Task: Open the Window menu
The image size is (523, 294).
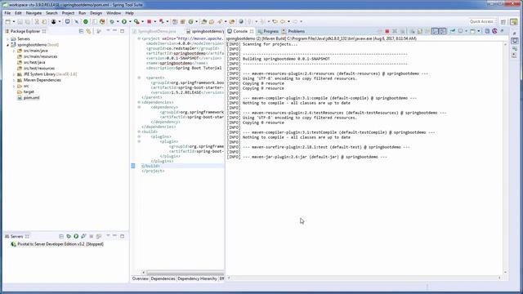Action: (114, 13)
